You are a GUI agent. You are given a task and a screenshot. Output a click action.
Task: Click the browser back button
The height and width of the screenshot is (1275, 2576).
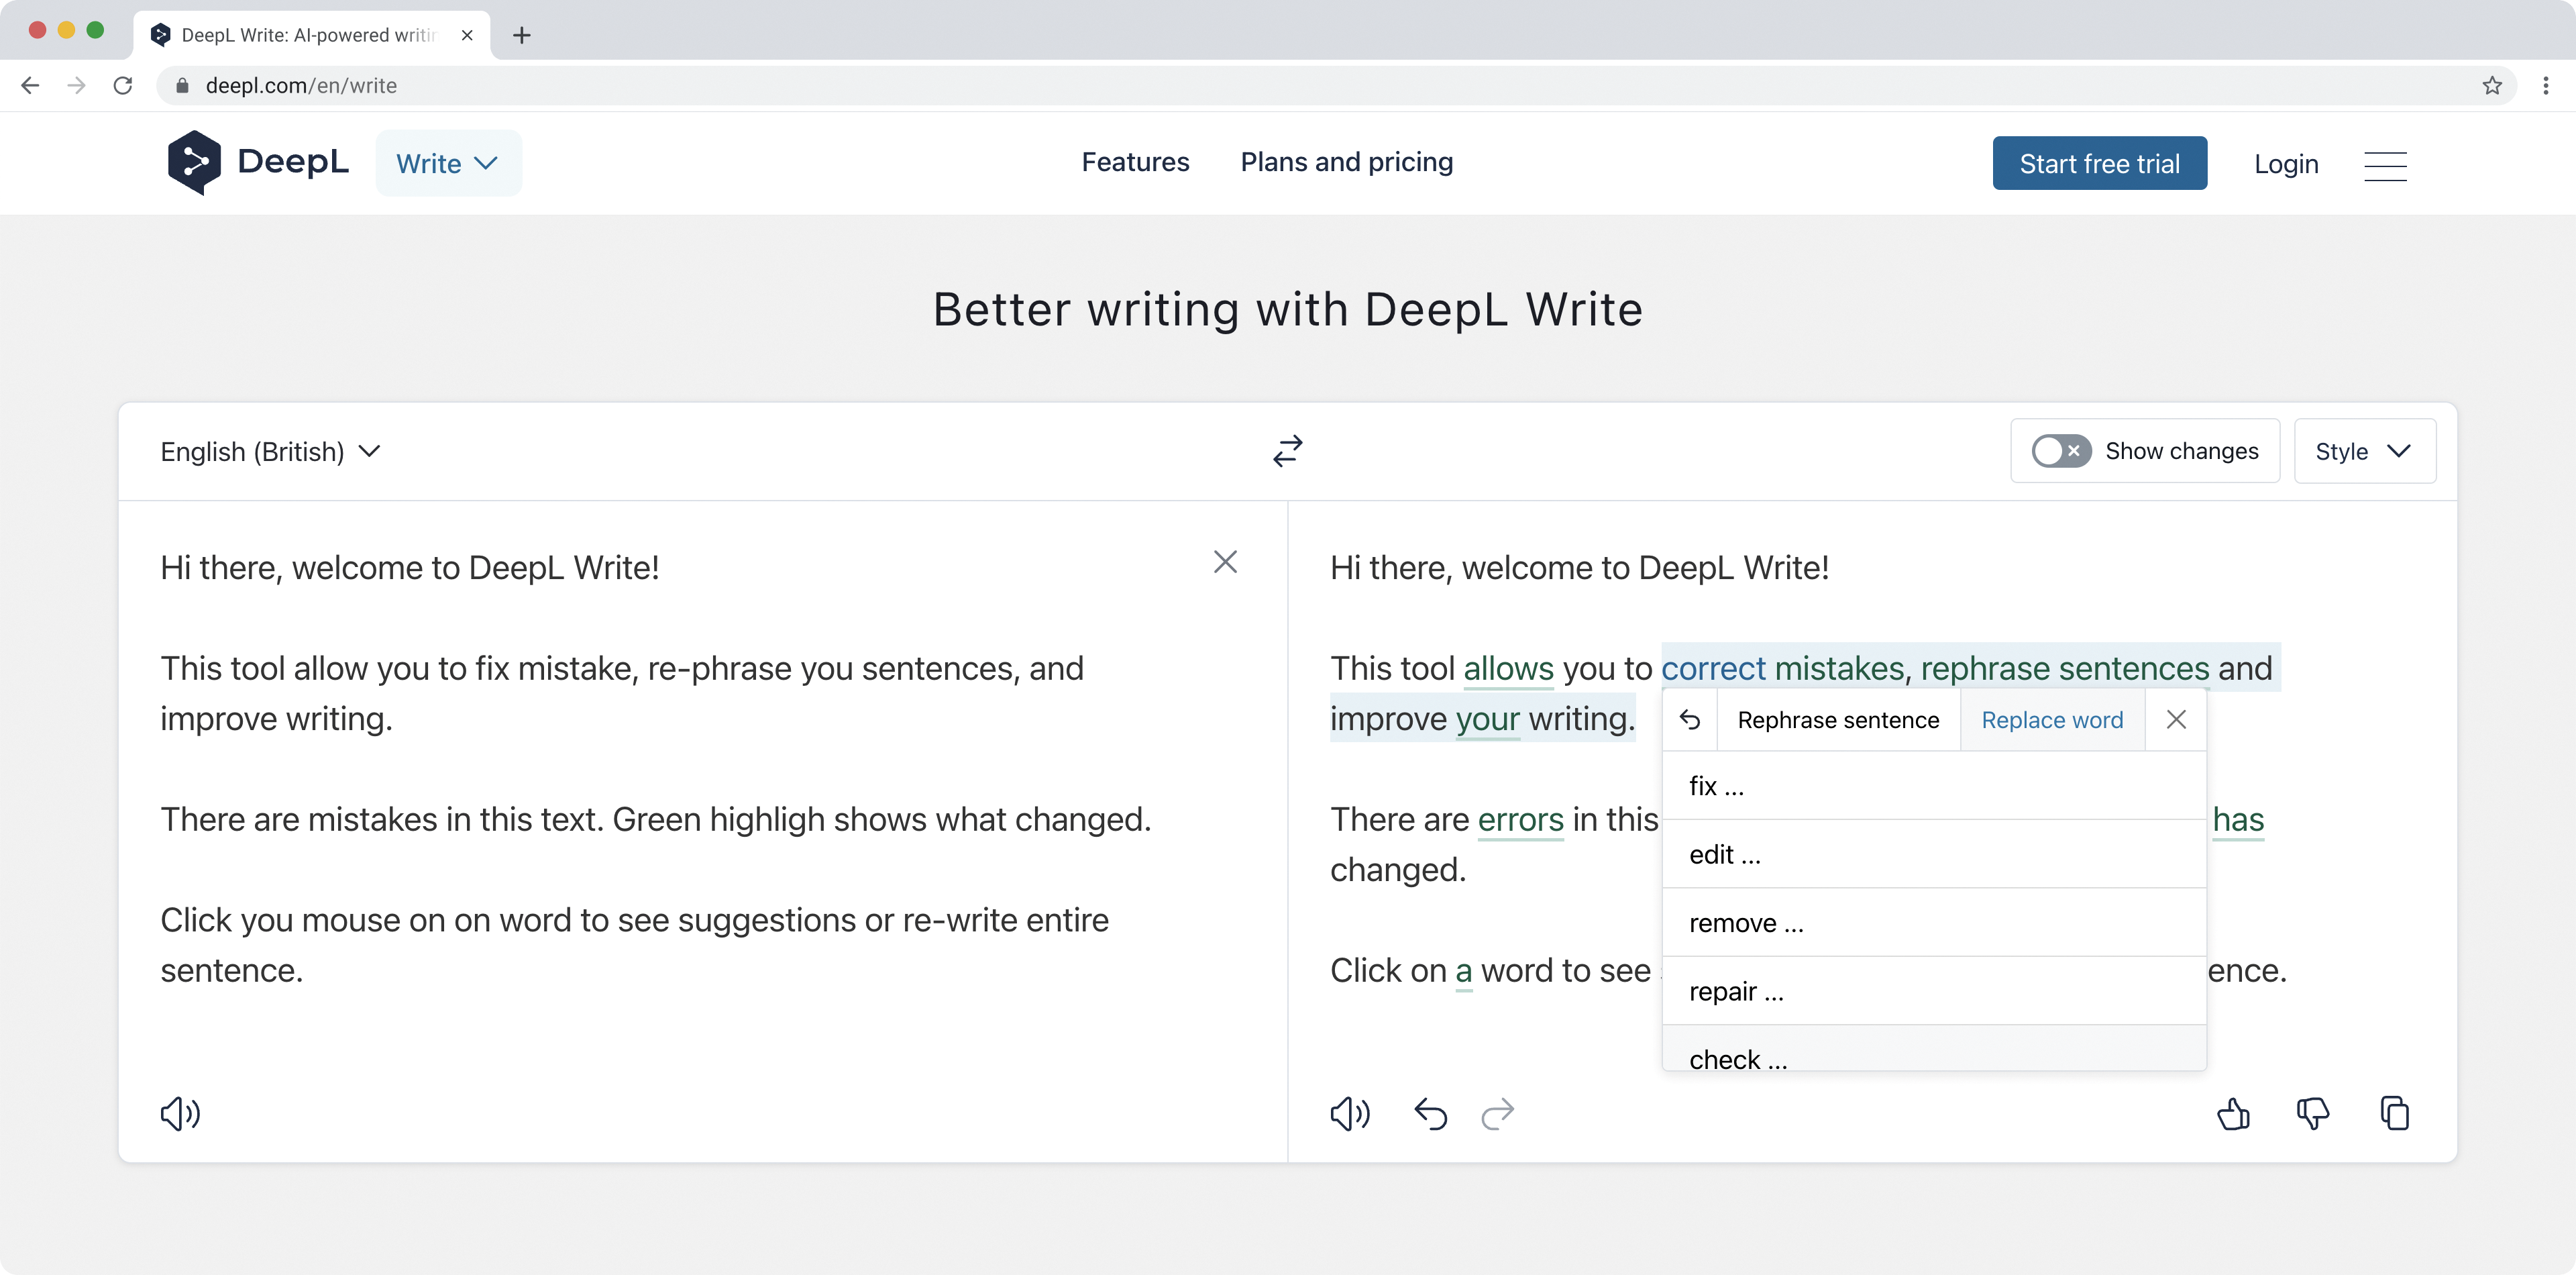(30, 86)
